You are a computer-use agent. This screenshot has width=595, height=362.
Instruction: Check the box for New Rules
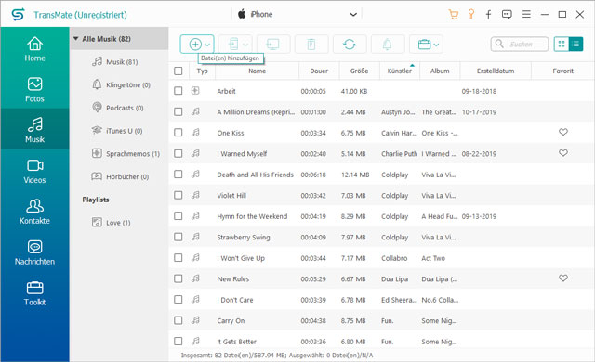(x=178, y=278)
